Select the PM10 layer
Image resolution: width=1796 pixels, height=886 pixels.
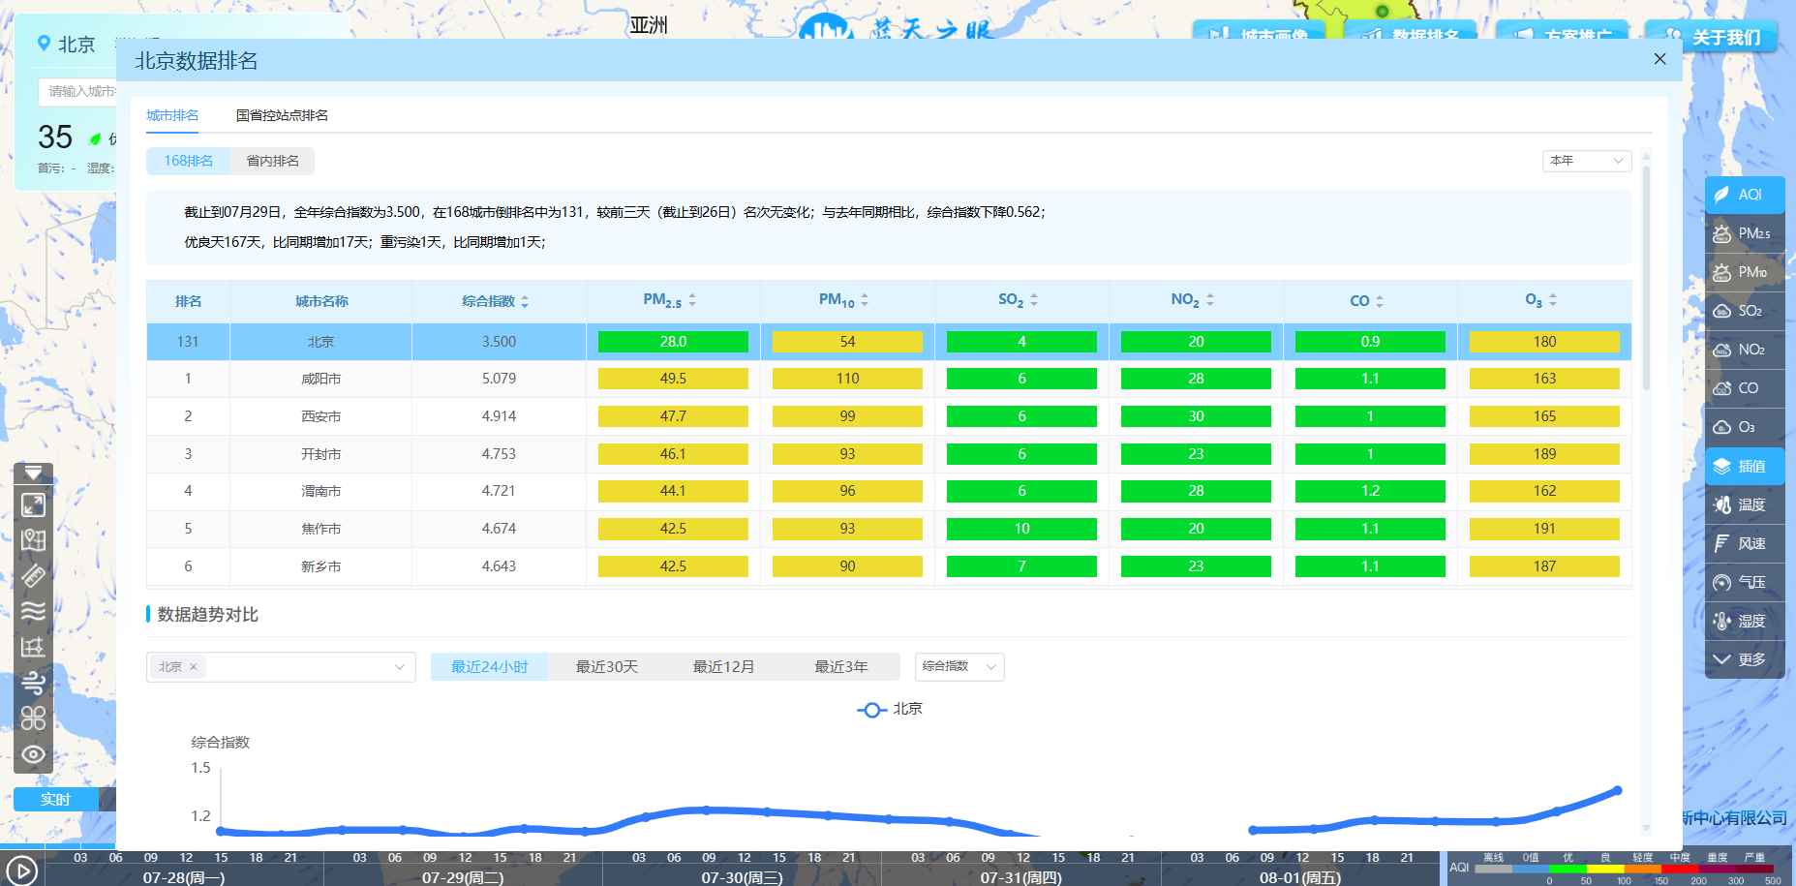(x=1745, y=272)
